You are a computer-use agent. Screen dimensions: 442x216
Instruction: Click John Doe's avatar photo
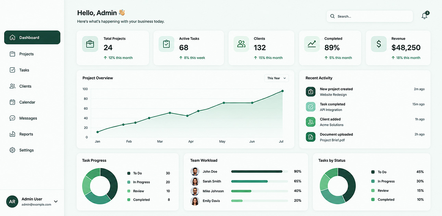(195, 171)
